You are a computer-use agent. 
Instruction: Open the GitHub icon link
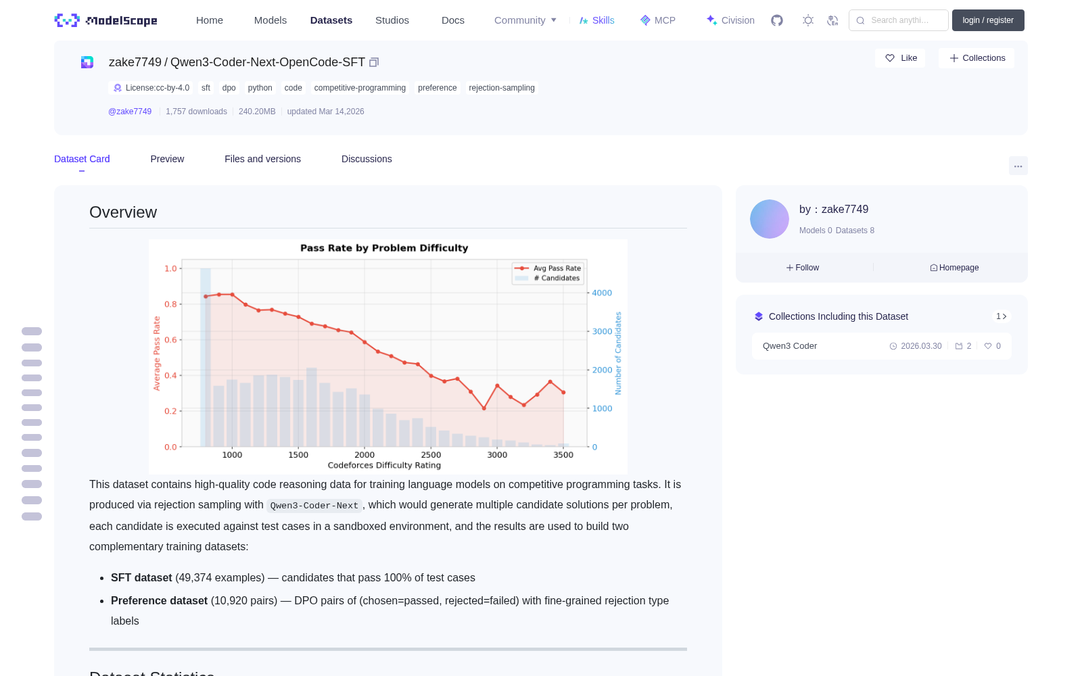777,20
